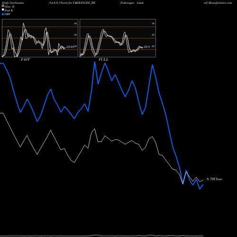Viewport: 237px width, 237px height.
Task: Click the MunafaSutra.com label
Action: (x=220, y=3)
